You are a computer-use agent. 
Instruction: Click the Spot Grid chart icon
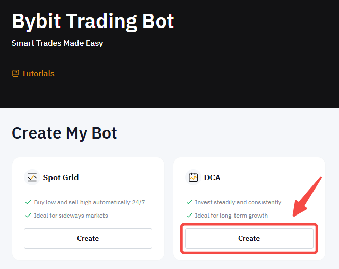coord(32,177)
